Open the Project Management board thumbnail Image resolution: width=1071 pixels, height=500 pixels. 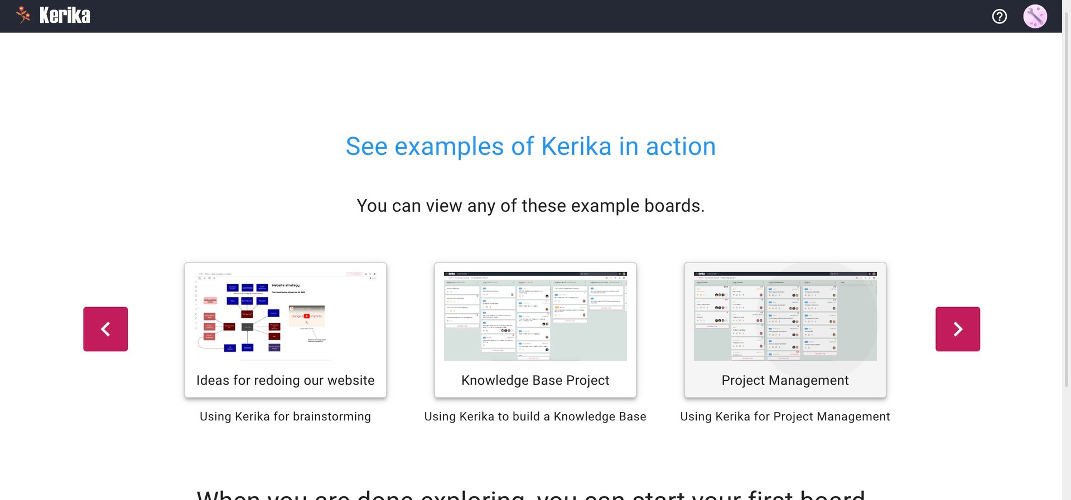click(785, 317)
